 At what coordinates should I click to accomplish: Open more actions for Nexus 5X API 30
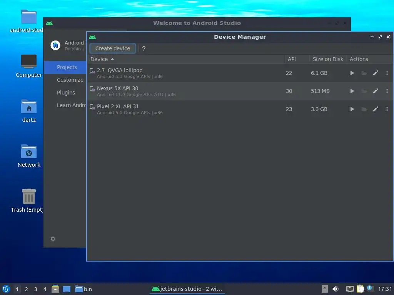click(387, 91)
